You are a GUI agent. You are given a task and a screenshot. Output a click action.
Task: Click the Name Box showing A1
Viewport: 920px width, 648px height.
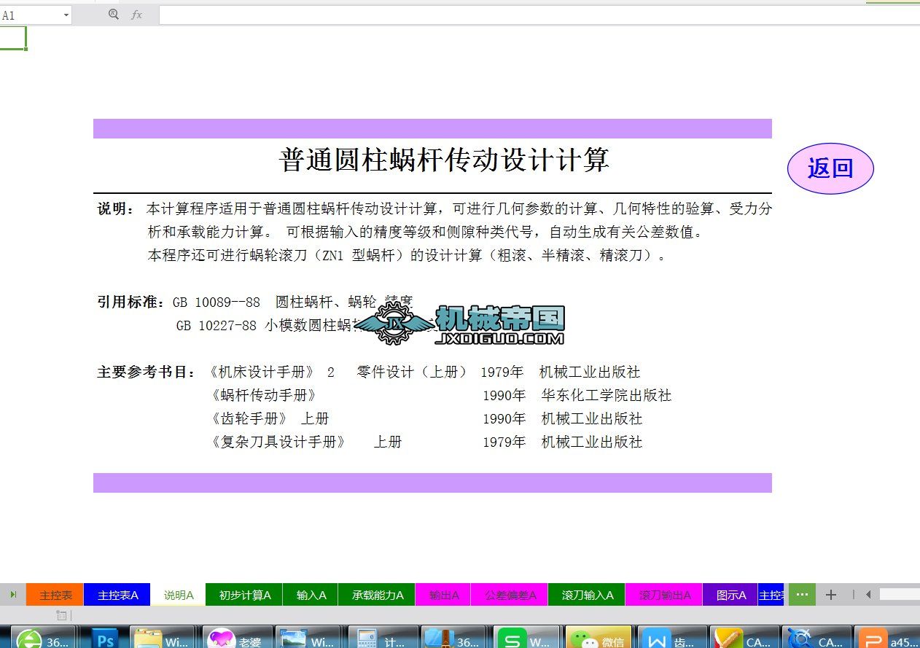[x=31, y=15]
